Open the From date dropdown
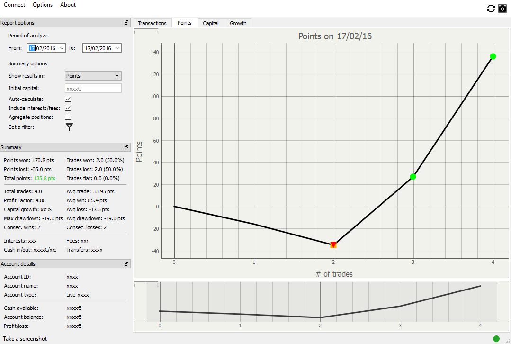Screen dimensions: 511x344 coord(61,48)
